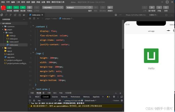
Task: Fold the .content CSS block
Action: pyautogui.click(x=33, y=26)
